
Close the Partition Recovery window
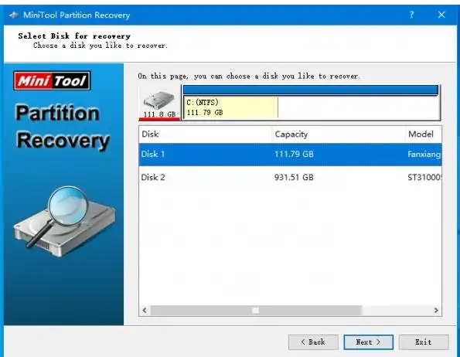(x=441, y=15)
